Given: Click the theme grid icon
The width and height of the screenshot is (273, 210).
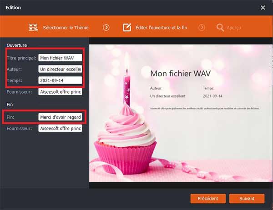Looking at the screenshot, I should 33,27.
